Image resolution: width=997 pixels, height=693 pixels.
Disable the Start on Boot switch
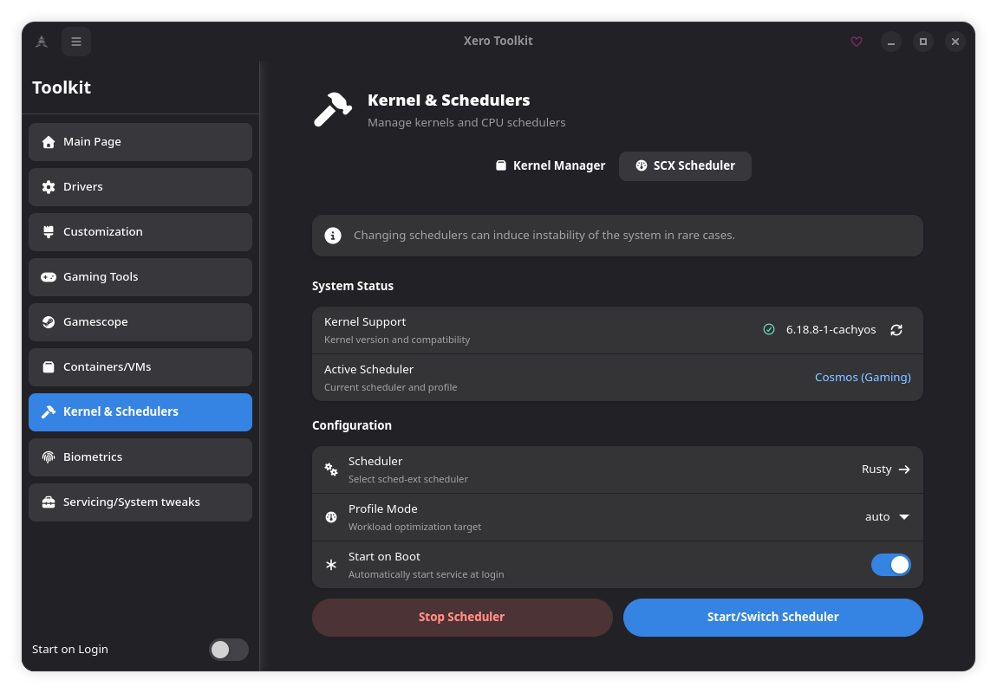pyautogui.click(x=890, y=565)
